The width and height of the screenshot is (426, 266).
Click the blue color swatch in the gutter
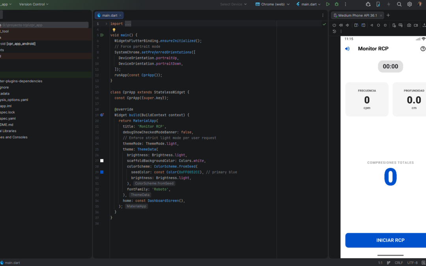[102, 172]
